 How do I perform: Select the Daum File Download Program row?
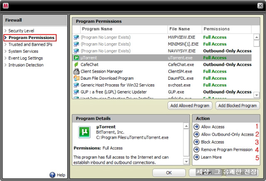[x=162, y=78]
